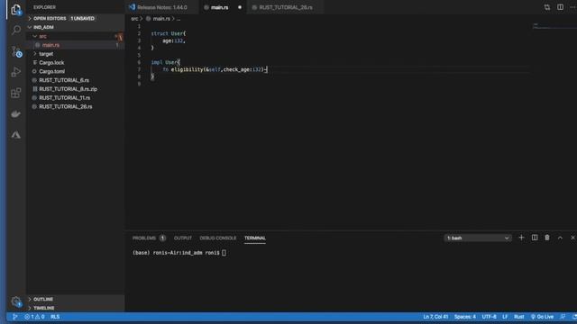Change the LF end-of-line setting
The width and height of the screenshot is (577, 324).
pos(505,317)
